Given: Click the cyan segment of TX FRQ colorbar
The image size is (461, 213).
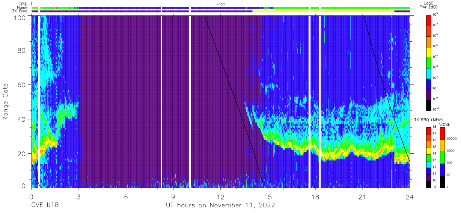Looking at the screenshot, I should pyautogui.click(x=428, y=164).
